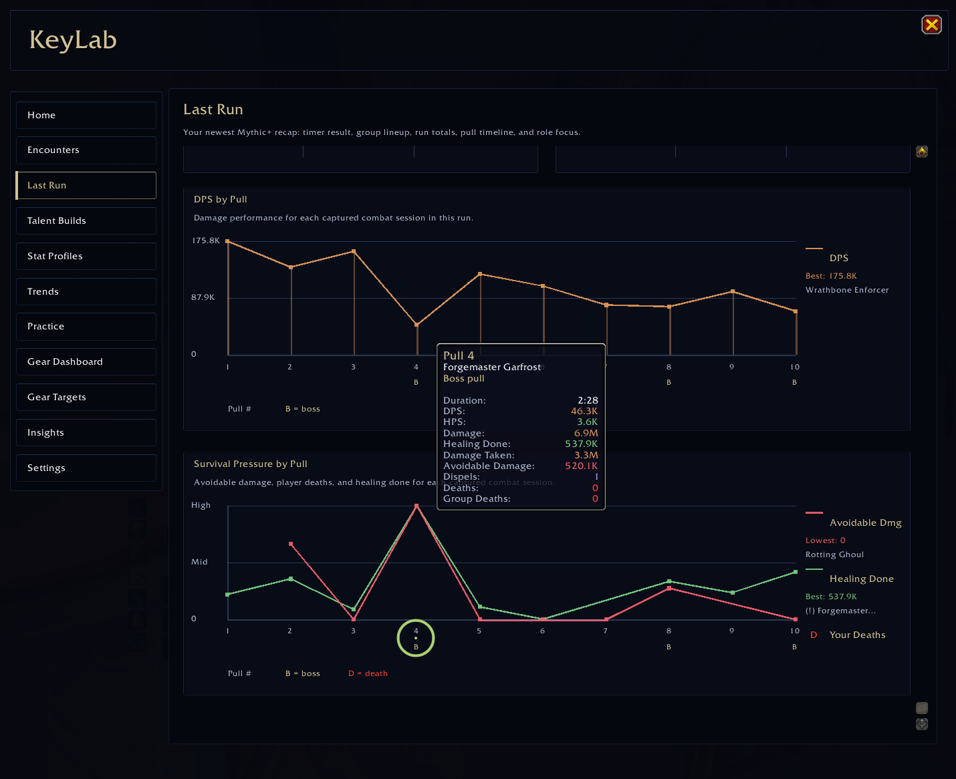The width and height of the screenshot is (956, 779).
Task: Click pull 8 green Healing Done point
Action: (669, 581)
